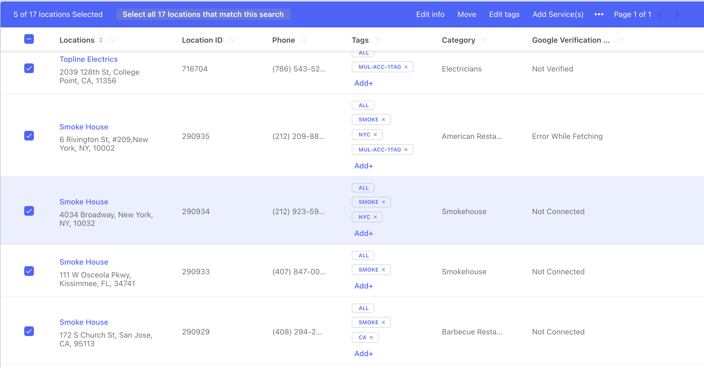Uncheck the checkbox for location 290933

[29, 271]
